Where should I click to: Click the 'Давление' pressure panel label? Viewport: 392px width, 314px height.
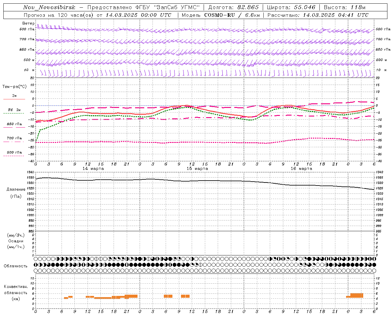pyautogui.click(x=16, y=190)
